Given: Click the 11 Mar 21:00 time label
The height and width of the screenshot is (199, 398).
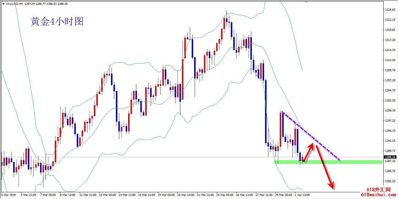Looking at the screenshot, I should (88, 195).
